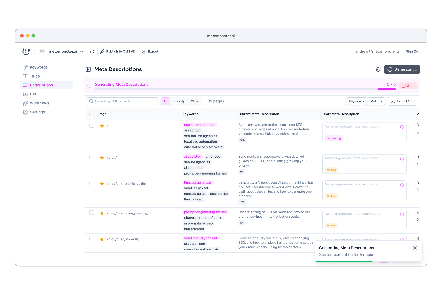The height and width of the screenshot is (295, 442).
Task: Stop the meta description generation
Action: (x=408, y=85)
